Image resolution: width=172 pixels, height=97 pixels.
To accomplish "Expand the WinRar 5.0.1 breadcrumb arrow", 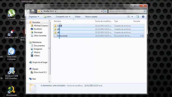I will click(56, 11).
